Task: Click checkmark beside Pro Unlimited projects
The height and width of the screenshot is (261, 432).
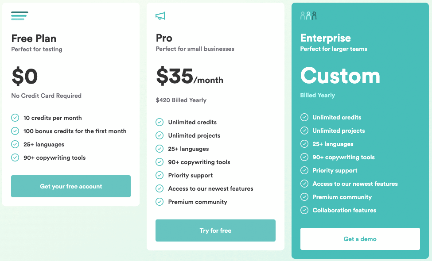Action: (160, 135)
